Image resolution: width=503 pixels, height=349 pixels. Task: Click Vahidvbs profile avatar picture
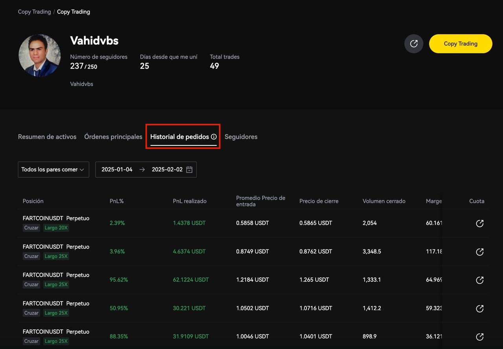click(40, 55)
